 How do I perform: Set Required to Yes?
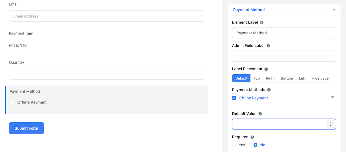234,145
